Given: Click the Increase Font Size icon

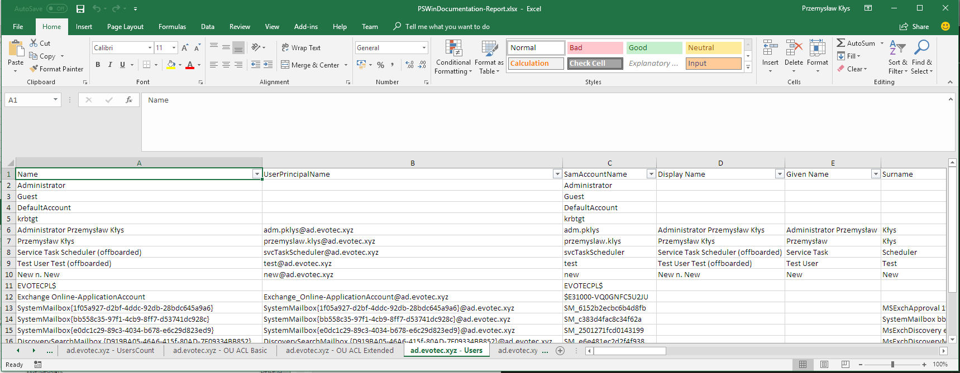Looking at the screenshot, I should coord(185,48).
